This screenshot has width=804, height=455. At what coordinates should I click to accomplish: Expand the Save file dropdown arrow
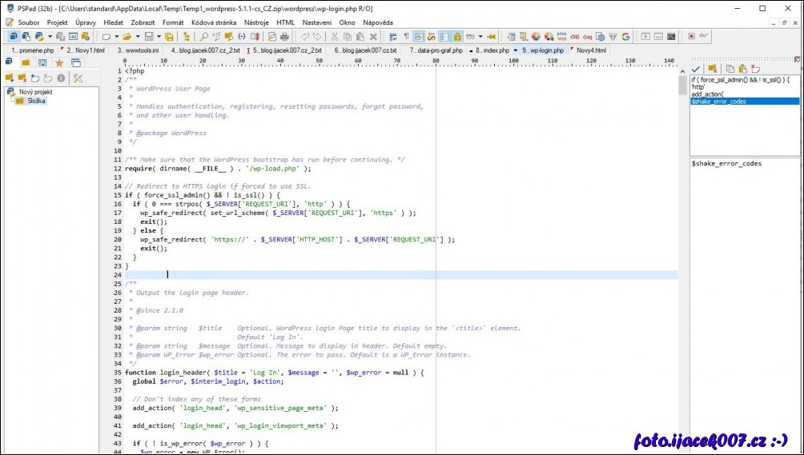pos(159,37)
